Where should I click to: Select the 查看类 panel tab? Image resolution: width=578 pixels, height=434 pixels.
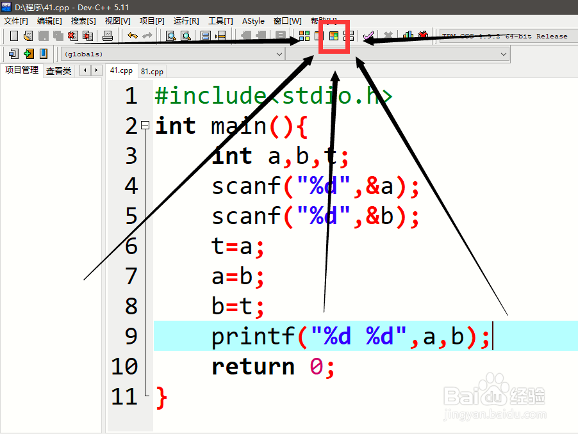(x=58, y=70)
